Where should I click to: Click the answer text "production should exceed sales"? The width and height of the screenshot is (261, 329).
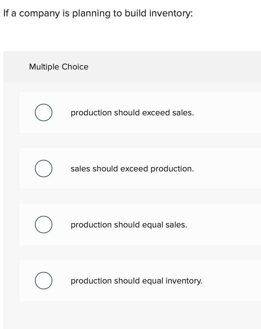pyautogui.click(x=132, y=112)
